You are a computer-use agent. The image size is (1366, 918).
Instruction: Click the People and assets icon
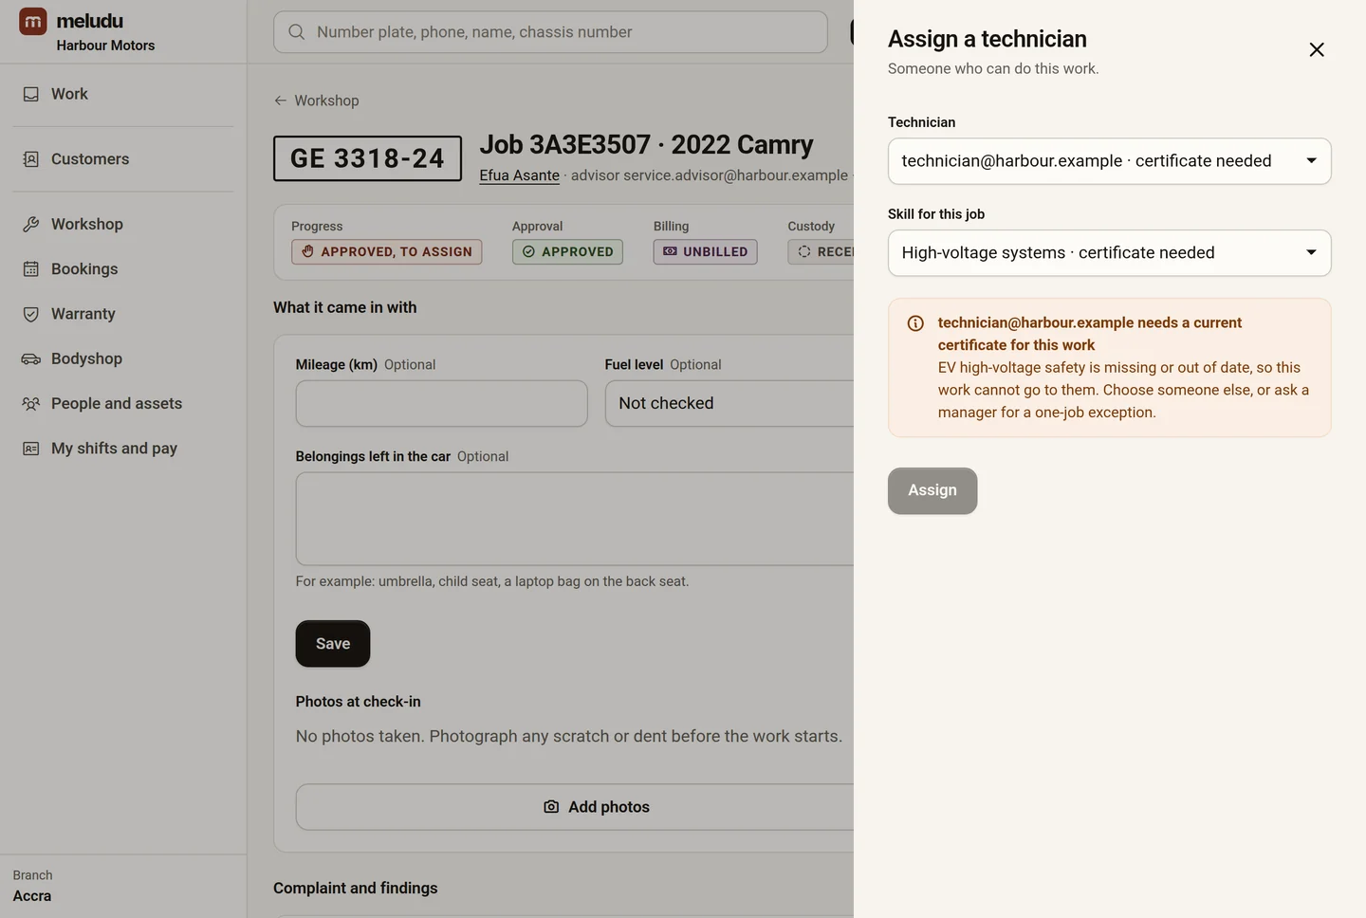pyautogui.click(x=31, y=404)
